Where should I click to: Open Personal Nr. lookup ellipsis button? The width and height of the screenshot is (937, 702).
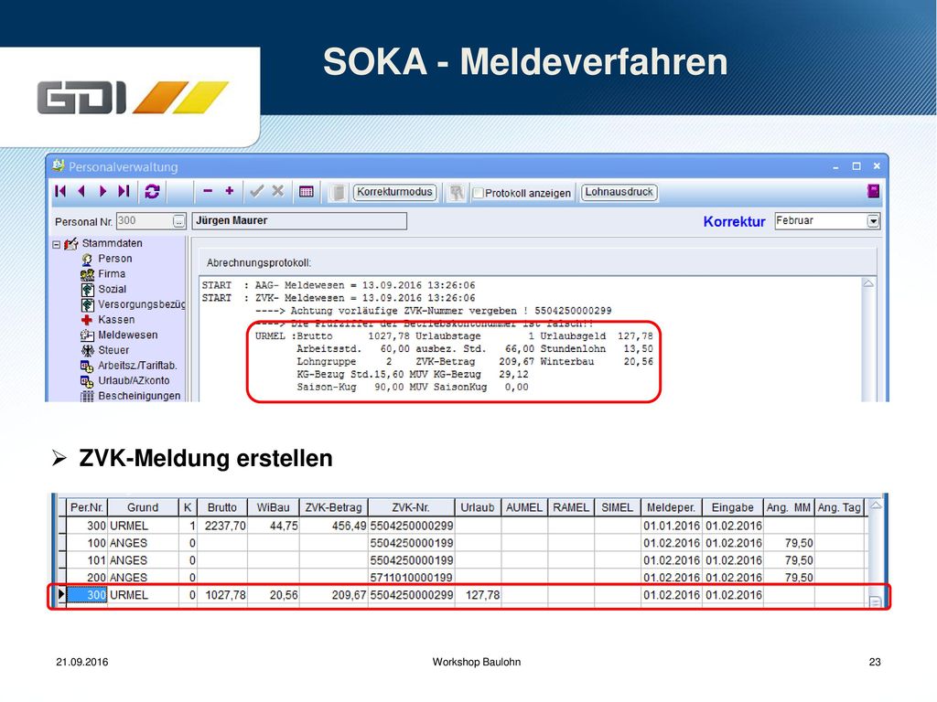click(x=178, y=221)
